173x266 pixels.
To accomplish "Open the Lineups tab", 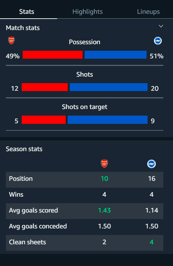I will [148, 11].
